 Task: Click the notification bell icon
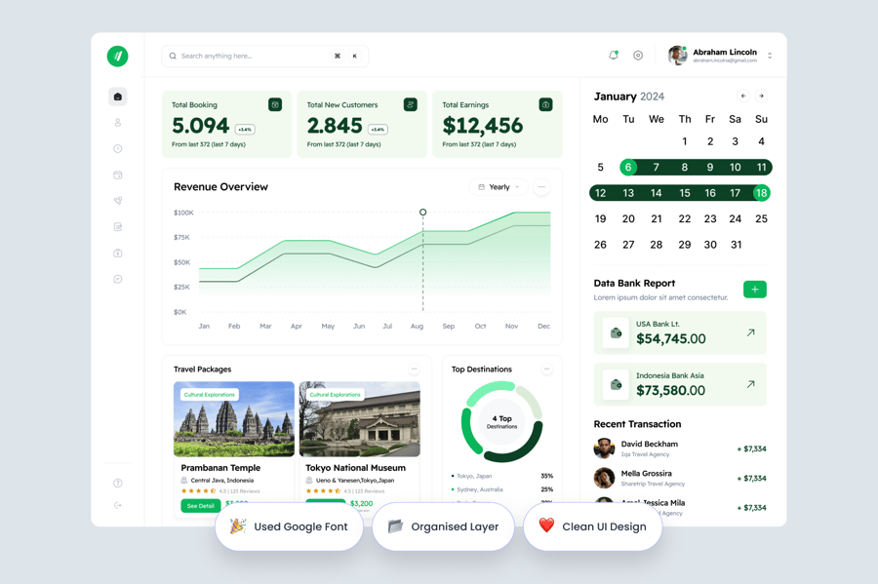pyautogui.click(x=614, y=56)
